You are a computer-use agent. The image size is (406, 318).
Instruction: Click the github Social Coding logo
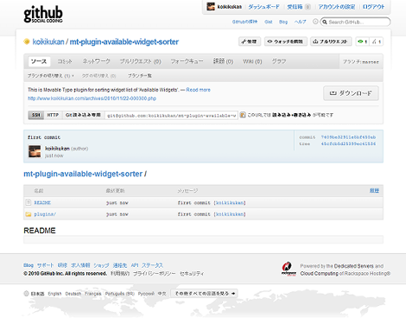point(43,14)
